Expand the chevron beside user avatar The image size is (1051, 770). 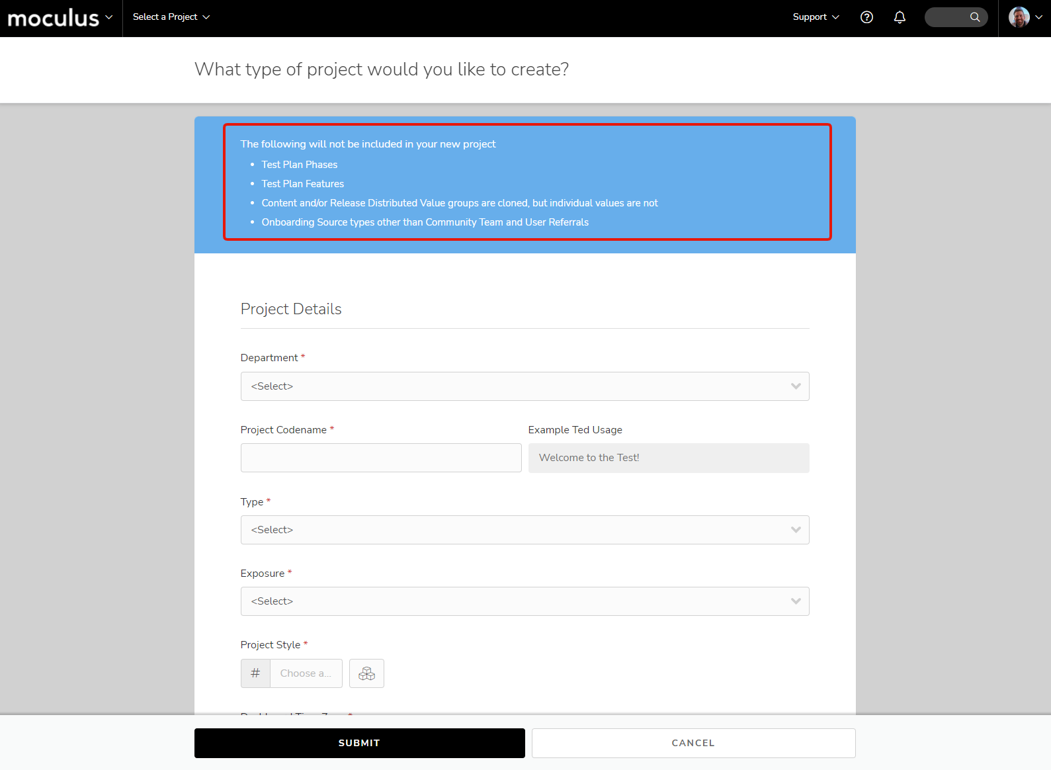(1039, 17)
